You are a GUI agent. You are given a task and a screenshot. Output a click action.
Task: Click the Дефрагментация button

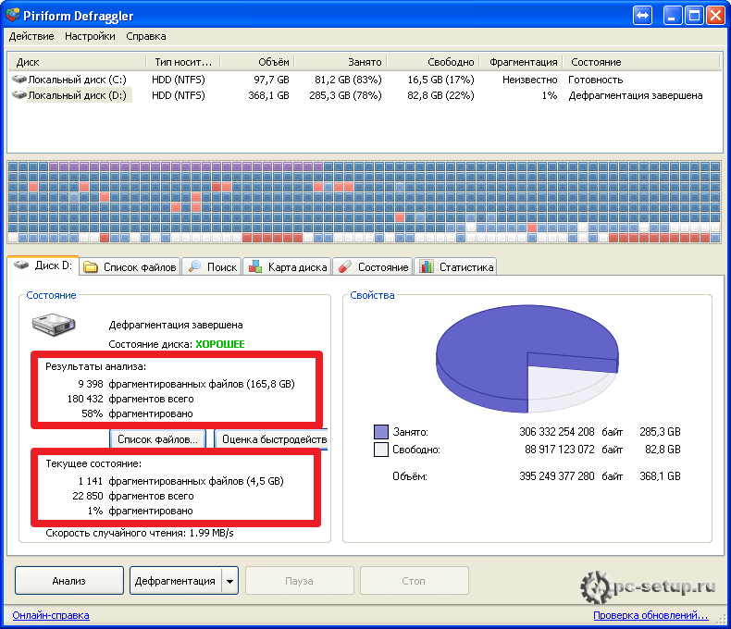click(x=175, y=581)
